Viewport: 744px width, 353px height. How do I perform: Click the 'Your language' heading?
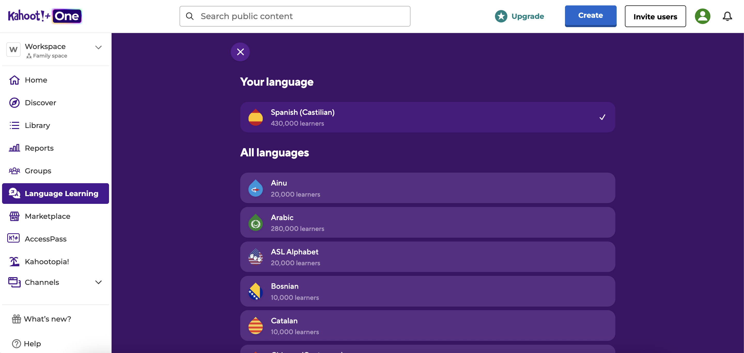277,82
